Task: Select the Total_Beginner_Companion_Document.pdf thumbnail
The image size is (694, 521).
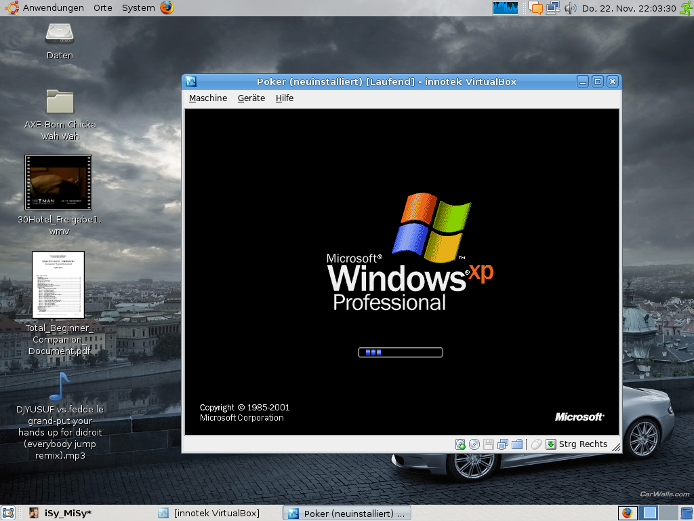Action: click(x=58, y=284)
